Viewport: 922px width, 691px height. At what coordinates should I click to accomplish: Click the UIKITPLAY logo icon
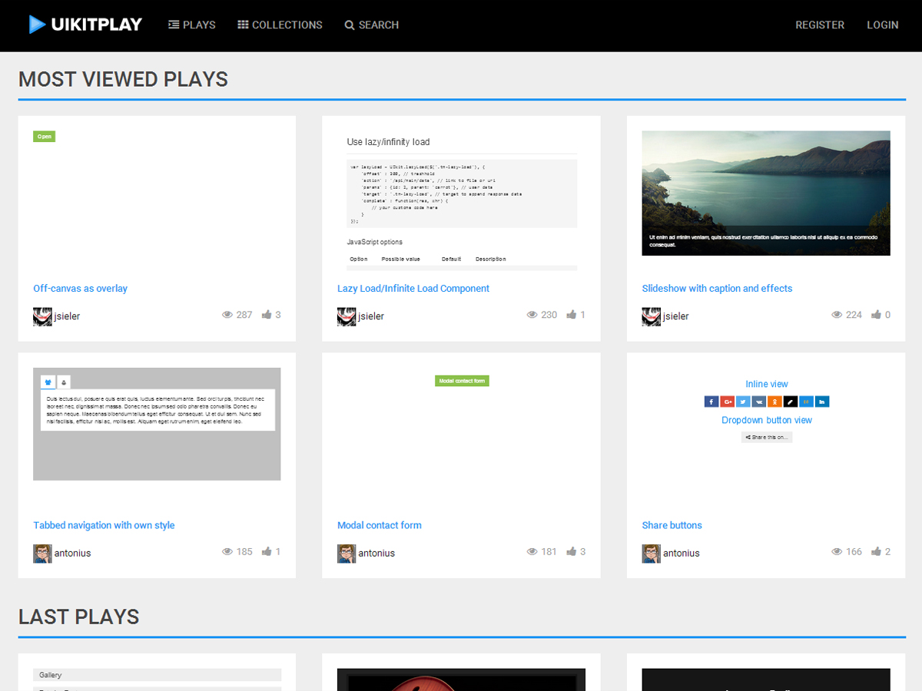[37, 25]
